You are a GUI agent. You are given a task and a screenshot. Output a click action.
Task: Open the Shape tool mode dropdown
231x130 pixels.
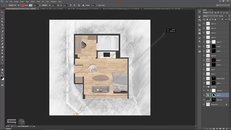pos(12,5)
